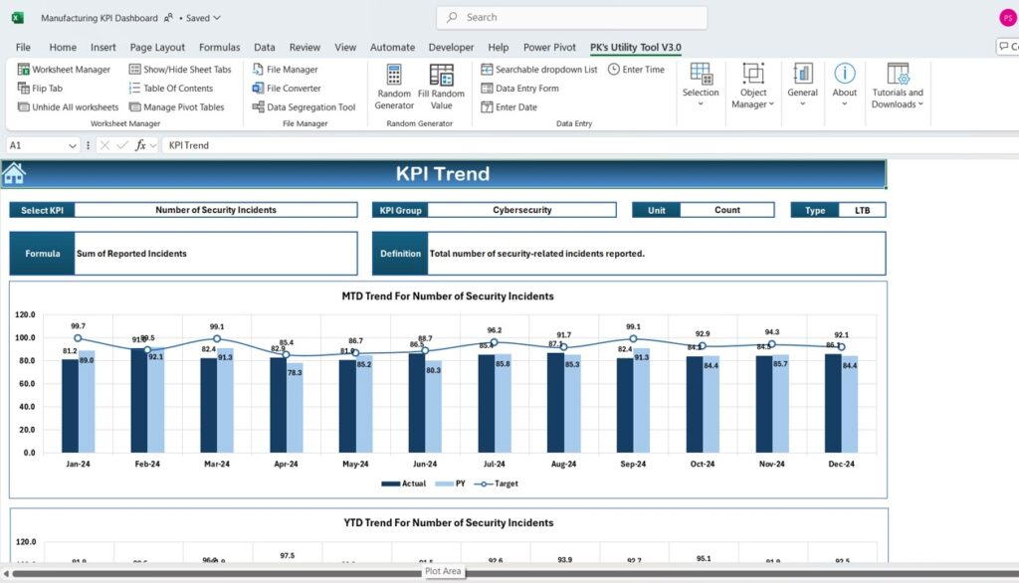Select PK's Utility Tool V3.0 tab
The image size is (1019, 583).
(635, 48)
